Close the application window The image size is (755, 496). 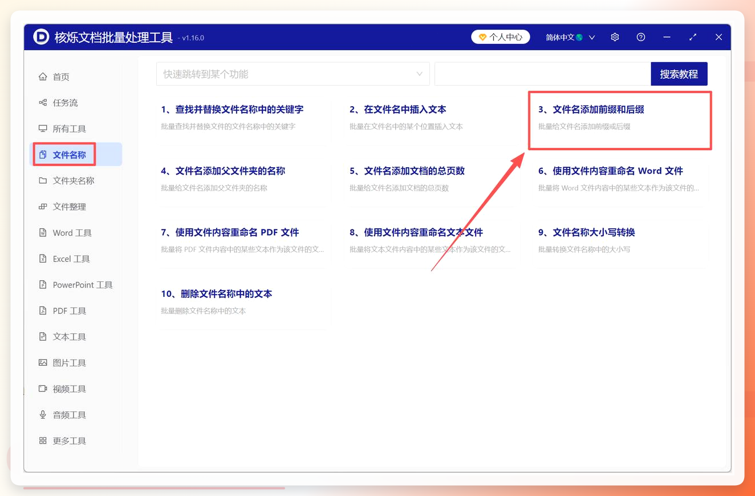click(x=719, y=37)
